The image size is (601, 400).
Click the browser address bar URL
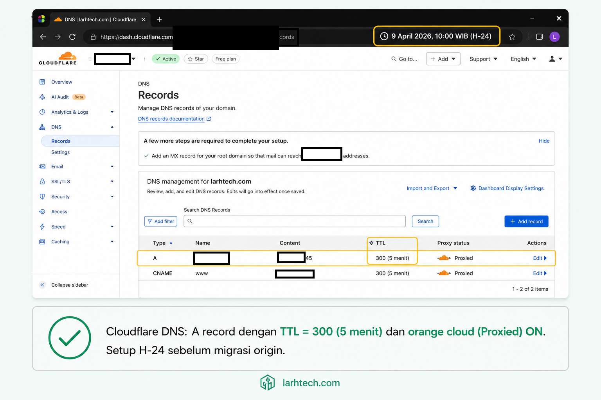click(x=137, y=37)
